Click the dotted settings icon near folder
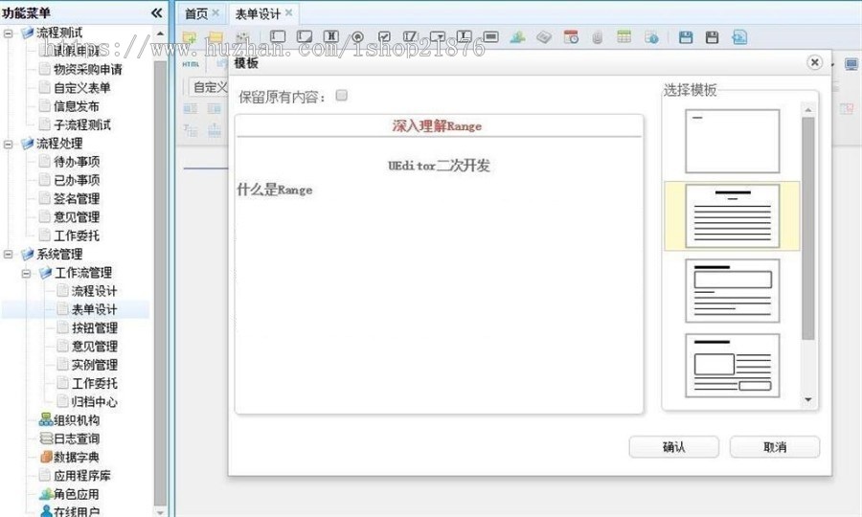The image size is (862, 517). click(x=242, y=37)
